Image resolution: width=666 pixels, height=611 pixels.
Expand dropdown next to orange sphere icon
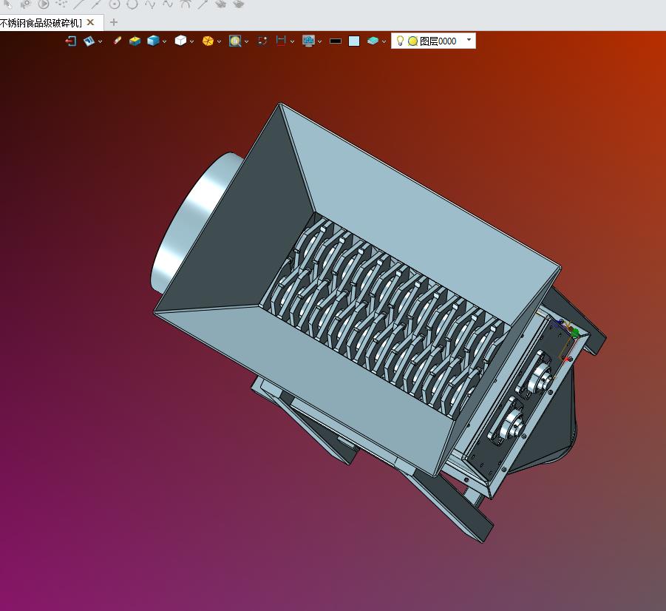pos(220,41)
